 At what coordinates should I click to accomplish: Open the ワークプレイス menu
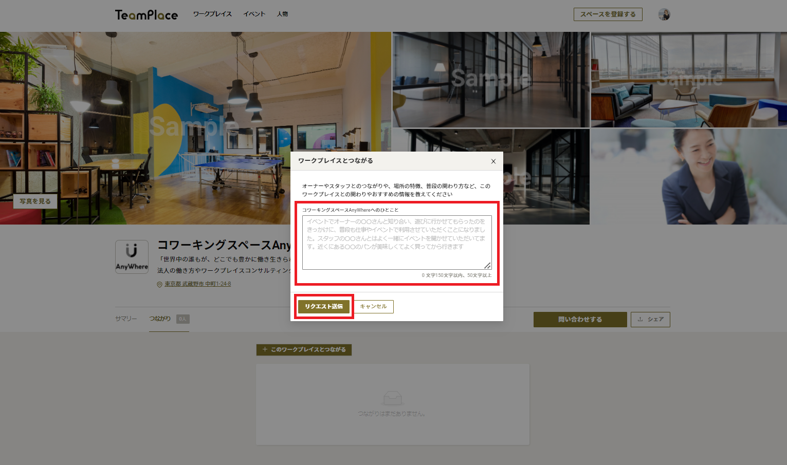(x=212, y=14)
